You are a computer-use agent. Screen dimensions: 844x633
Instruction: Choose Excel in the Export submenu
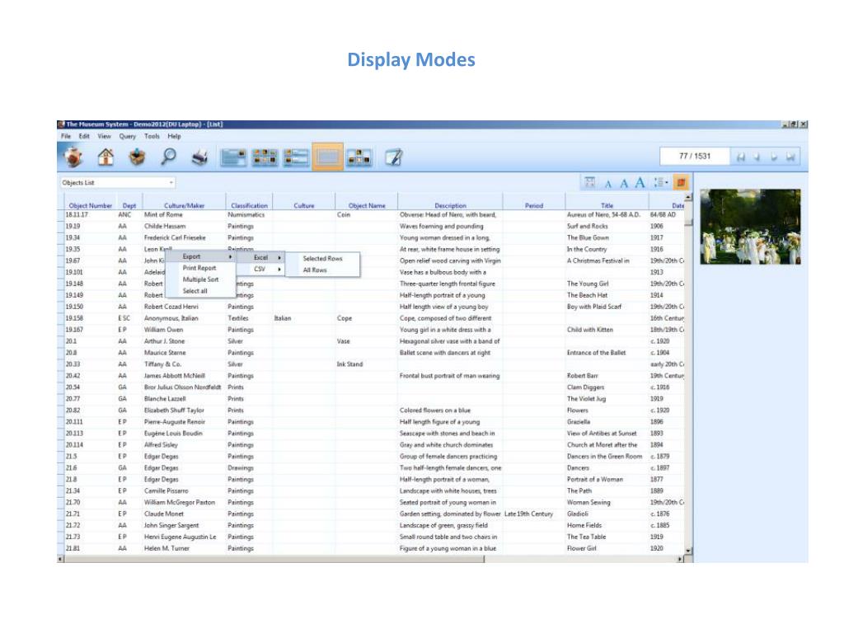point(261,257)
